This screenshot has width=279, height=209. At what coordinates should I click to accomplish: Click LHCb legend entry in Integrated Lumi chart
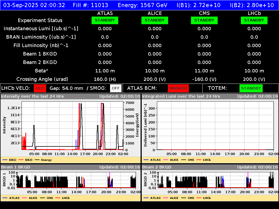coord(204,160)
